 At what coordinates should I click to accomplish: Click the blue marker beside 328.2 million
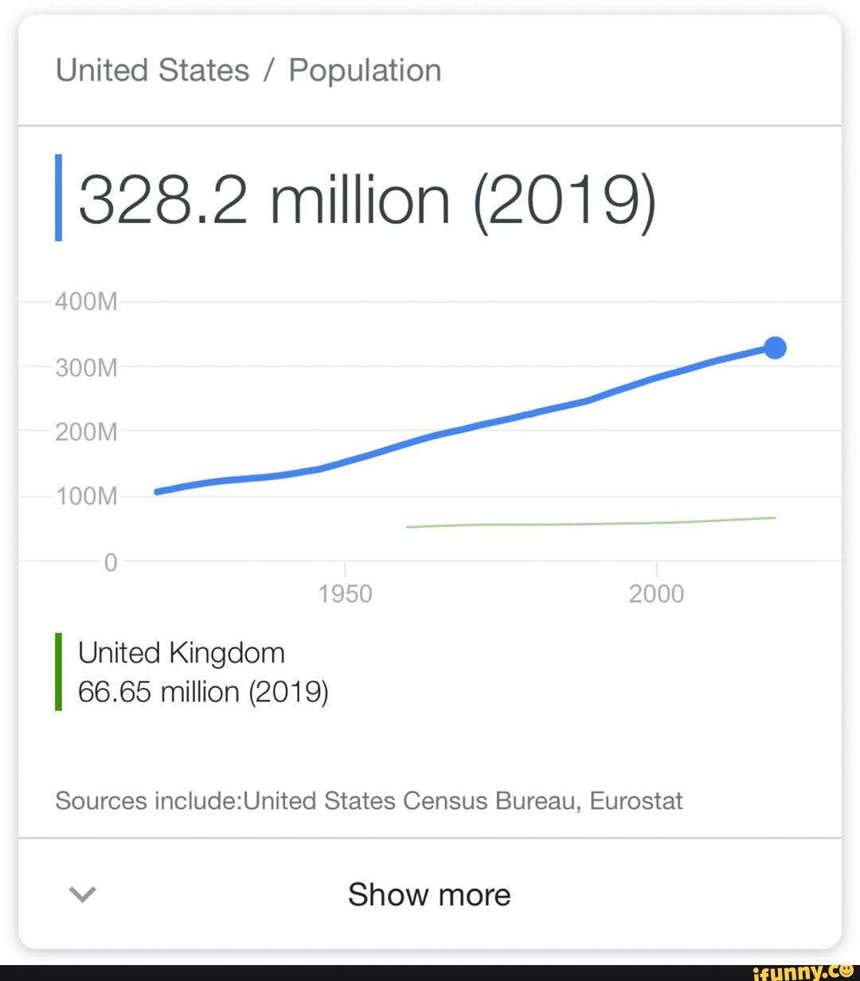(58, 197)
